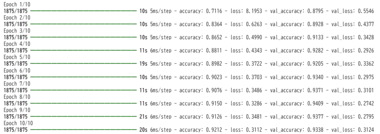The width and height of the screenshot is (380, 134).
Task: Click the accuracy 0.8364 value
Action: coord(214,24)
